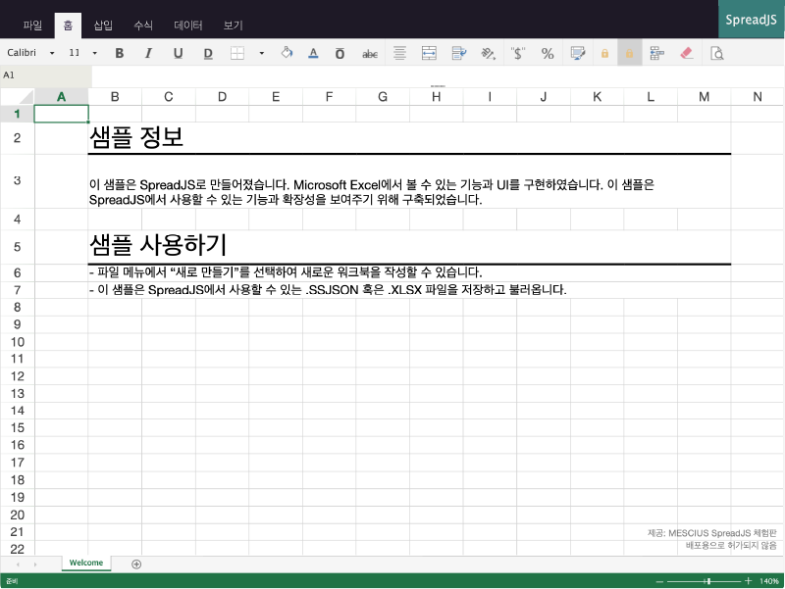Click the formula bar input
Image resolution: width=785 pixels, height=589 pixels.
438,75
